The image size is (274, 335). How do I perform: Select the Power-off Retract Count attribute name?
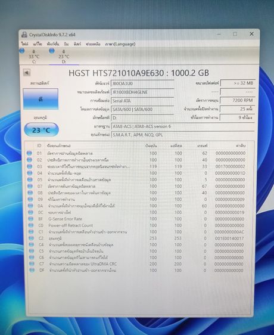click(x=70, y=225)
